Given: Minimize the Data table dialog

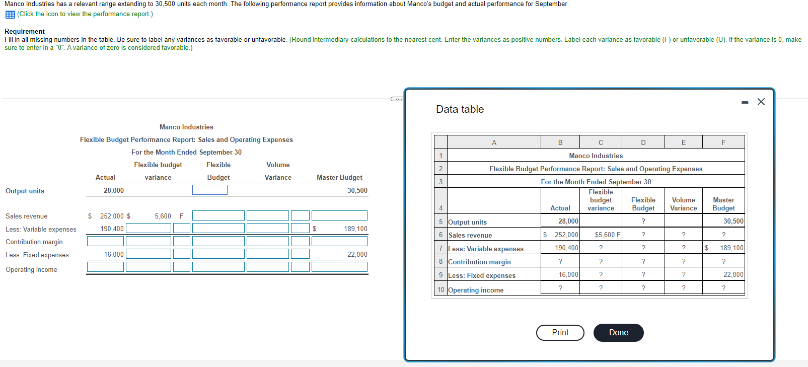Looking at the screenshot, I should click(745, 102).
